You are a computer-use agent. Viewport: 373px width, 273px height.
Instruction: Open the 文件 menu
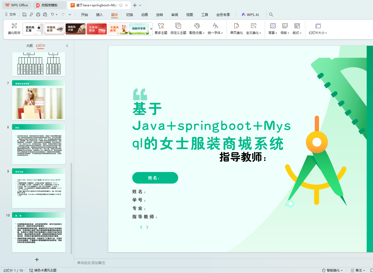pos(11,15)
